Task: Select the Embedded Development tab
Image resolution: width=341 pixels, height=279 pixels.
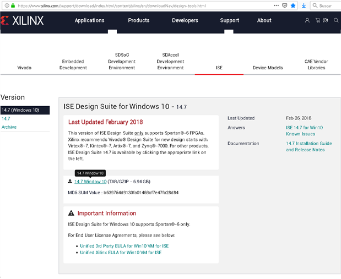Action: pyautogui.click(x=74, y=64)
